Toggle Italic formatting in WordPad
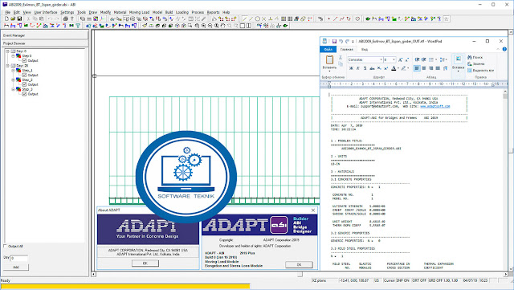The height and width of the screenshot is (290, 514). (x=358, y=68)
